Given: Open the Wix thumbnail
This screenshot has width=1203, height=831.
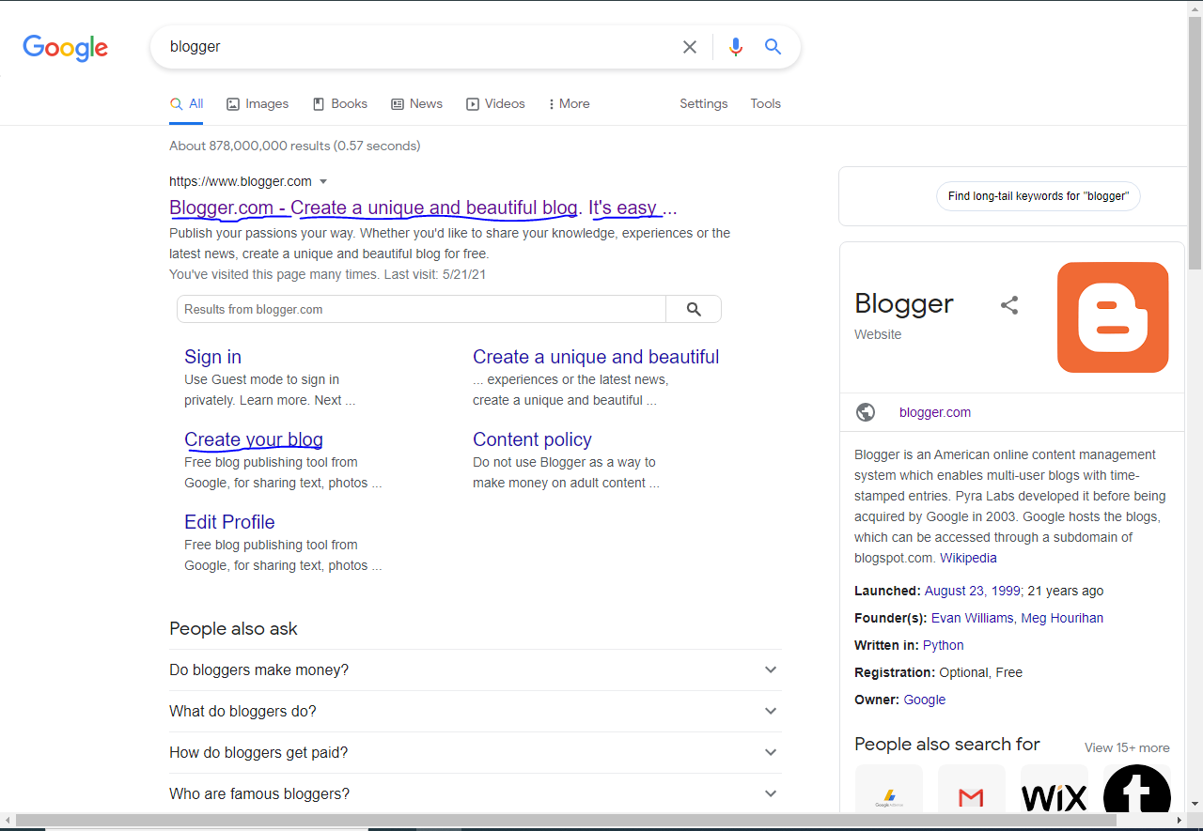Looking at the screenshot, I should [x=1055, y=789].
